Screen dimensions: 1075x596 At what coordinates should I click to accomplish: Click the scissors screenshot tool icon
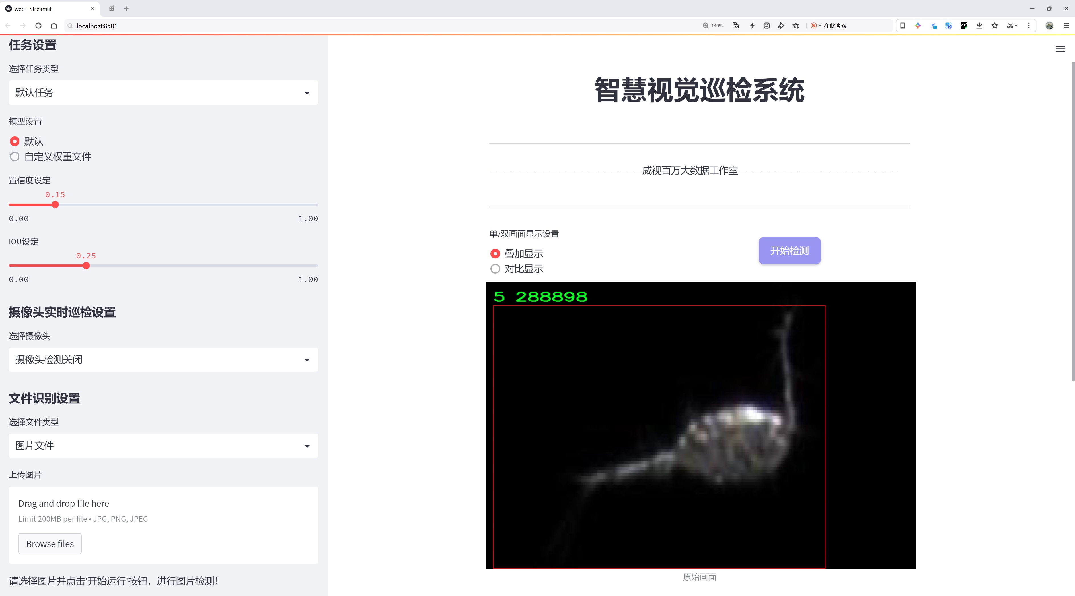1010,26
